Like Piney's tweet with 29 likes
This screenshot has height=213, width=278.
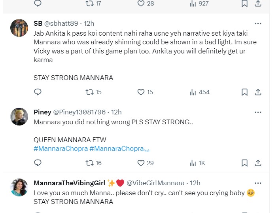[141, 163]
